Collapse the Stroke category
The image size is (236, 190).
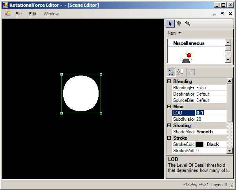tap(169, 138)
